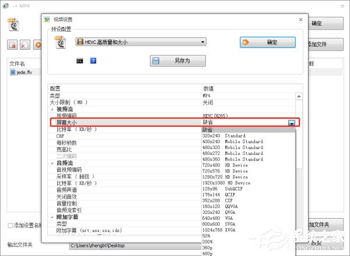Select the jede.flv file row
Viewport: 350px width, 256px height.
[24, 72]
